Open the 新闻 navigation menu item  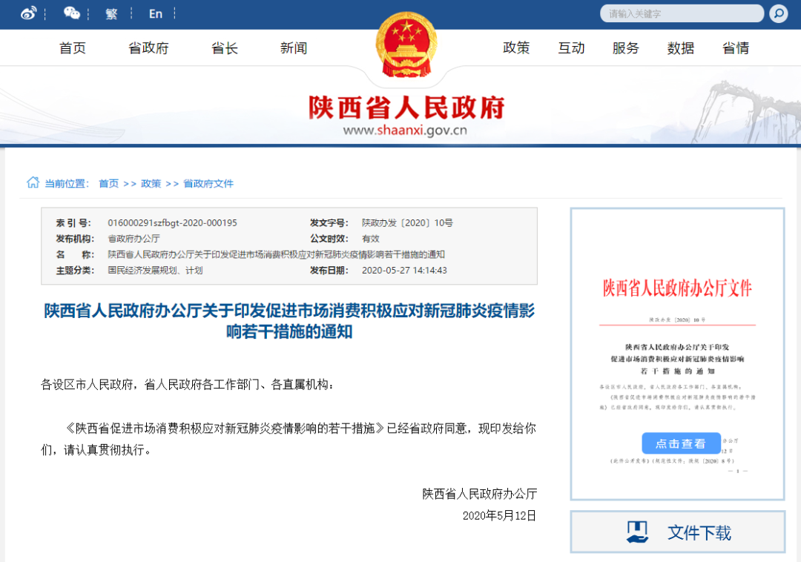click(294, 48)
